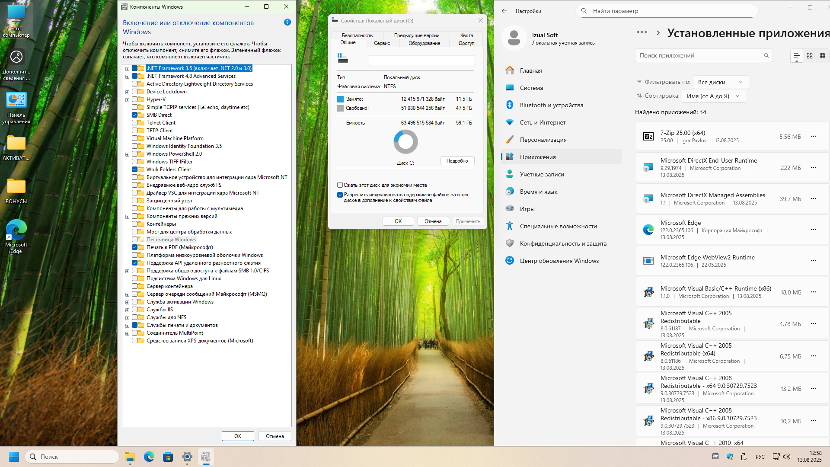Switch to Безопасность tab in disk properties

pos(357,35)
